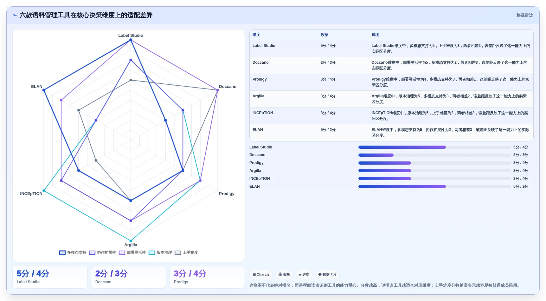The height and width of the screenshot is (301, 546).
Task: Click the Prodigy radar axis label
Action: tap(227, 194)
